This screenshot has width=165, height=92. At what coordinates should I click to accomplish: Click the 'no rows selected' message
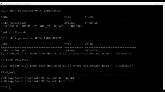coord(14,60)
